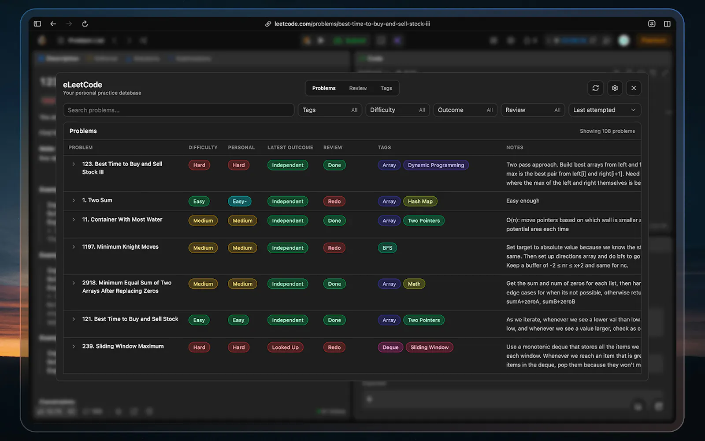Image resolution: width=705 pixels, height=441 pixels.
Task: Click the PERSONAL column header
Action: [x=241, y=148]
